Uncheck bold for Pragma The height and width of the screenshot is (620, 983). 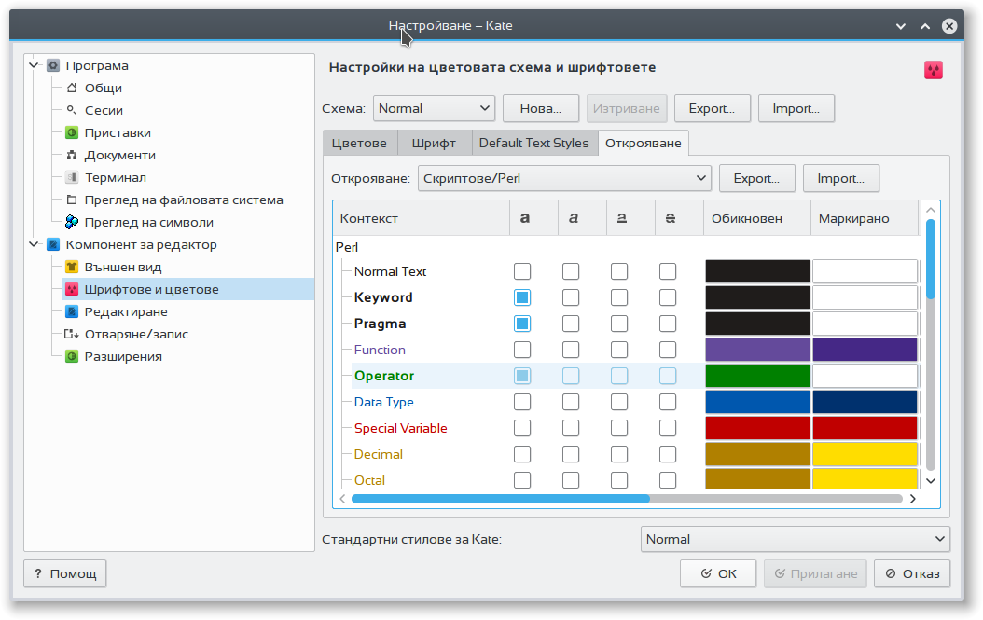point(522,324)
